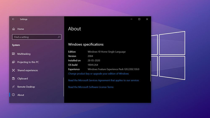Image resolution: width=210 pixels, height=118 pixels.
Task: Click the System section heading
Action: click(16, 45)
